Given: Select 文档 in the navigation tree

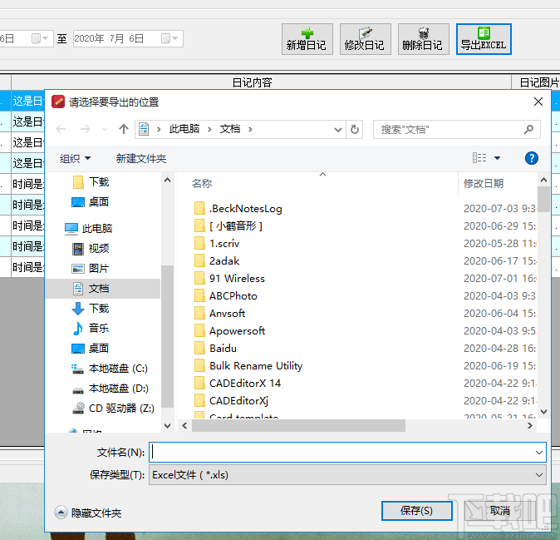Looking at the screenshot, I should [102, 288].
